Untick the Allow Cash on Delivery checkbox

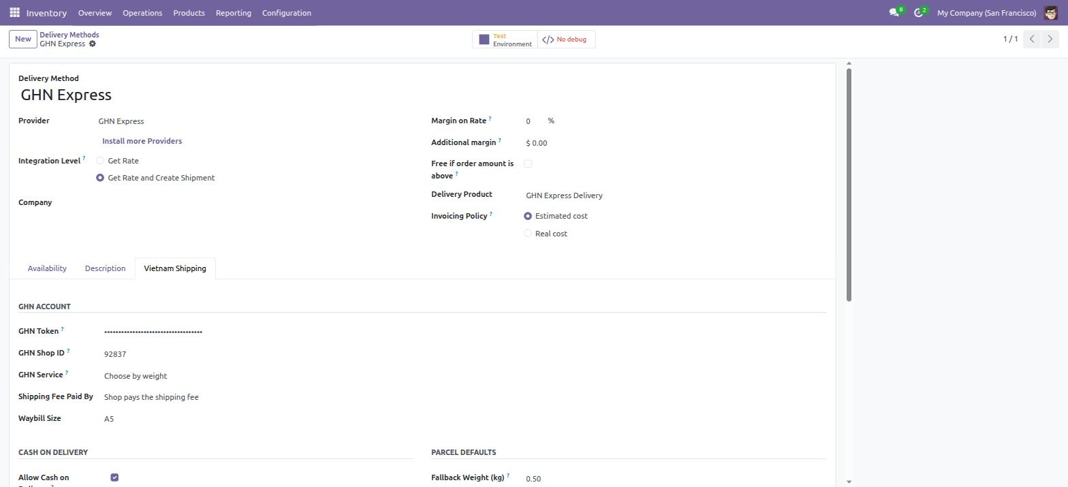tap(114, 477)
